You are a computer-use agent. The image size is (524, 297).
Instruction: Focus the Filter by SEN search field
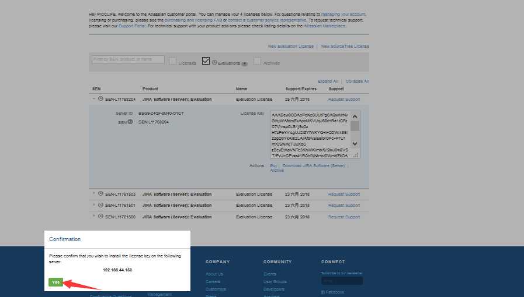128,59
